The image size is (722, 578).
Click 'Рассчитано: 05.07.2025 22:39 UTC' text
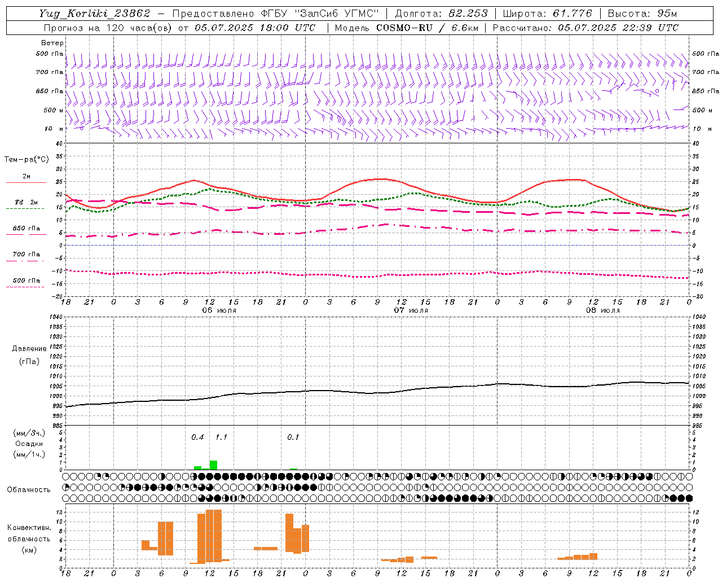585,28
